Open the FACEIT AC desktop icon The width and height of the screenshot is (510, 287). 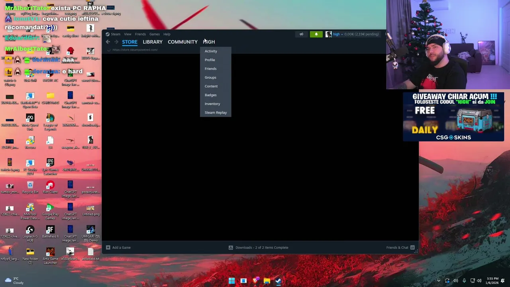point(50,75)
